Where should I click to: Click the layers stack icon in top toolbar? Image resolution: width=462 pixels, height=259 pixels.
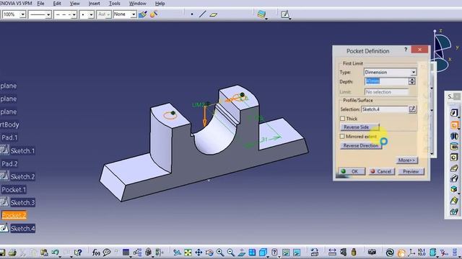[261, 14]
